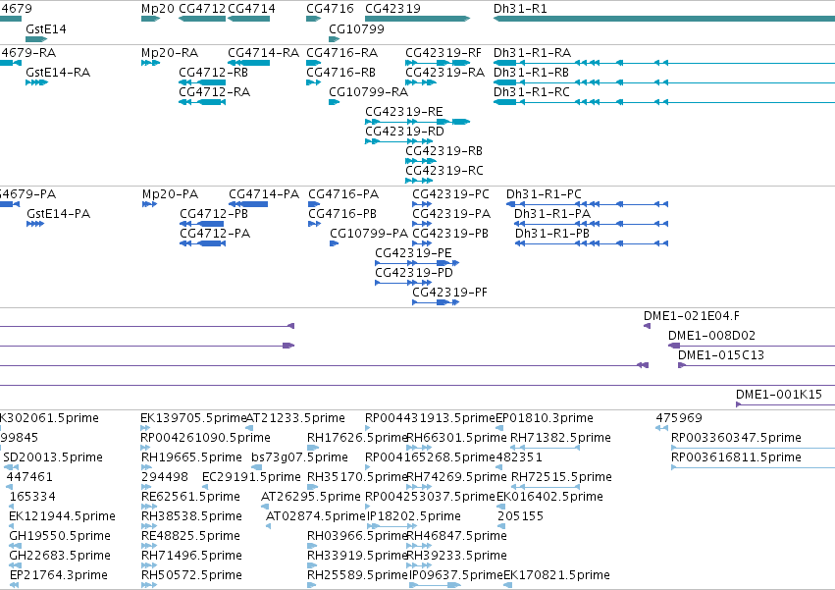Select the GstE14 gene label
The width and height of the screenshot is (835, 590).
pyautogui.click(x=46, y=29)
